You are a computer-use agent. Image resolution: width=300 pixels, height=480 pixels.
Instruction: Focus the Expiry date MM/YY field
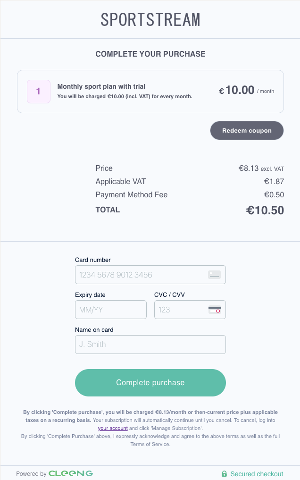[111, 310]
